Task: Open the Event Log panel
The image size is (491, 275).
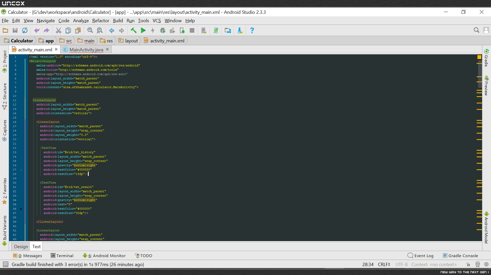Action: [x=421, y=256]
